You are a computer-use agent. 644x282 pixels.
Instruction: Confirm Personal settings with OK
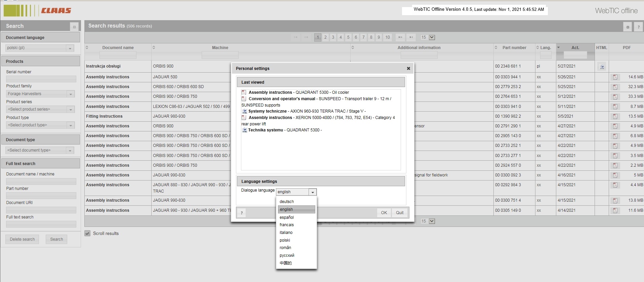[x=384, y=213]
